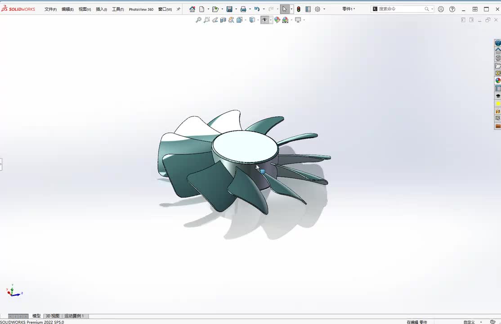Click the Edit Appearance color ball icon
Viewport: 501px width, 324px height.
pos(277,20)
